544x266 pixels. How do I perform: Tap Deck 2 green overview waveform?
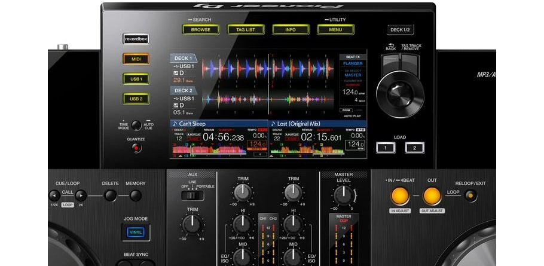307,149
